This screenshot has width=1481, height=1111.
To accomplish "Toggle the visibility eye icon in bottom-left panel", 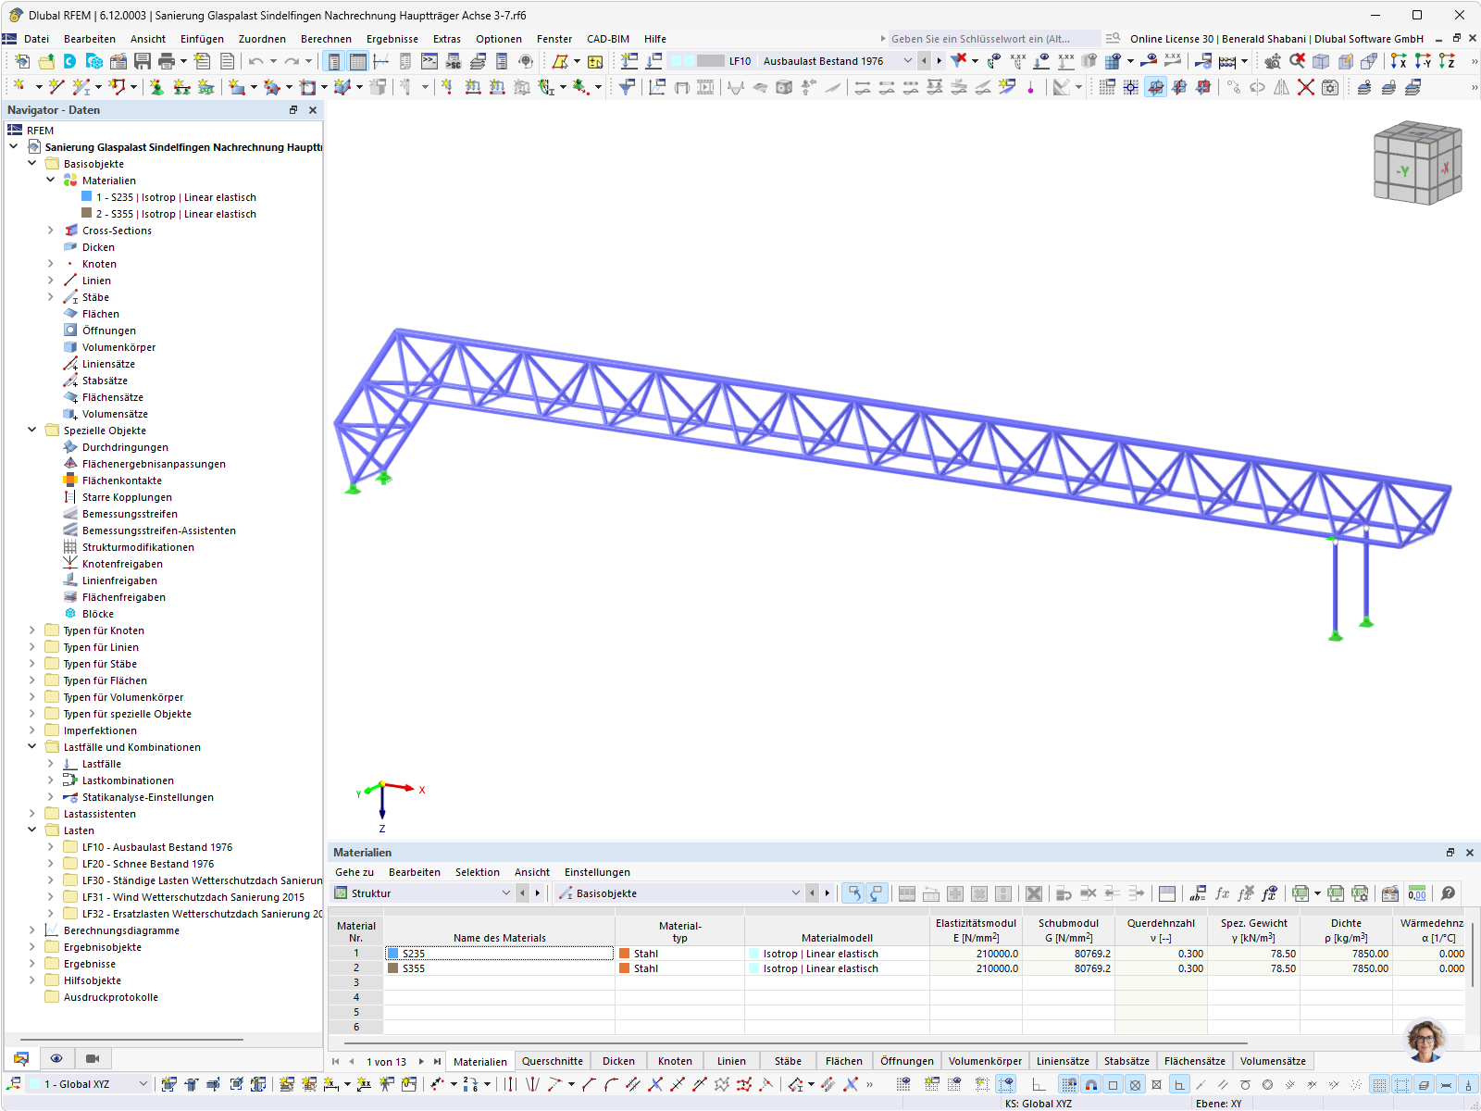I will (x=57, y=1057).
